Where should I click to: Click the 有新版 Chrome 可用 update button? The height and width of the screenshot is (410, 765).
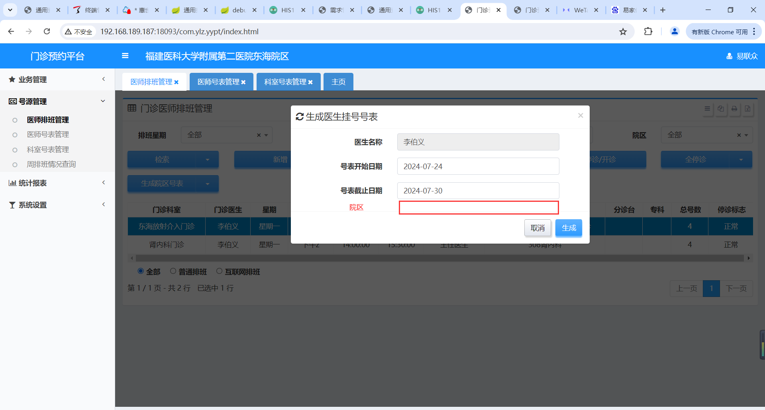720,32
